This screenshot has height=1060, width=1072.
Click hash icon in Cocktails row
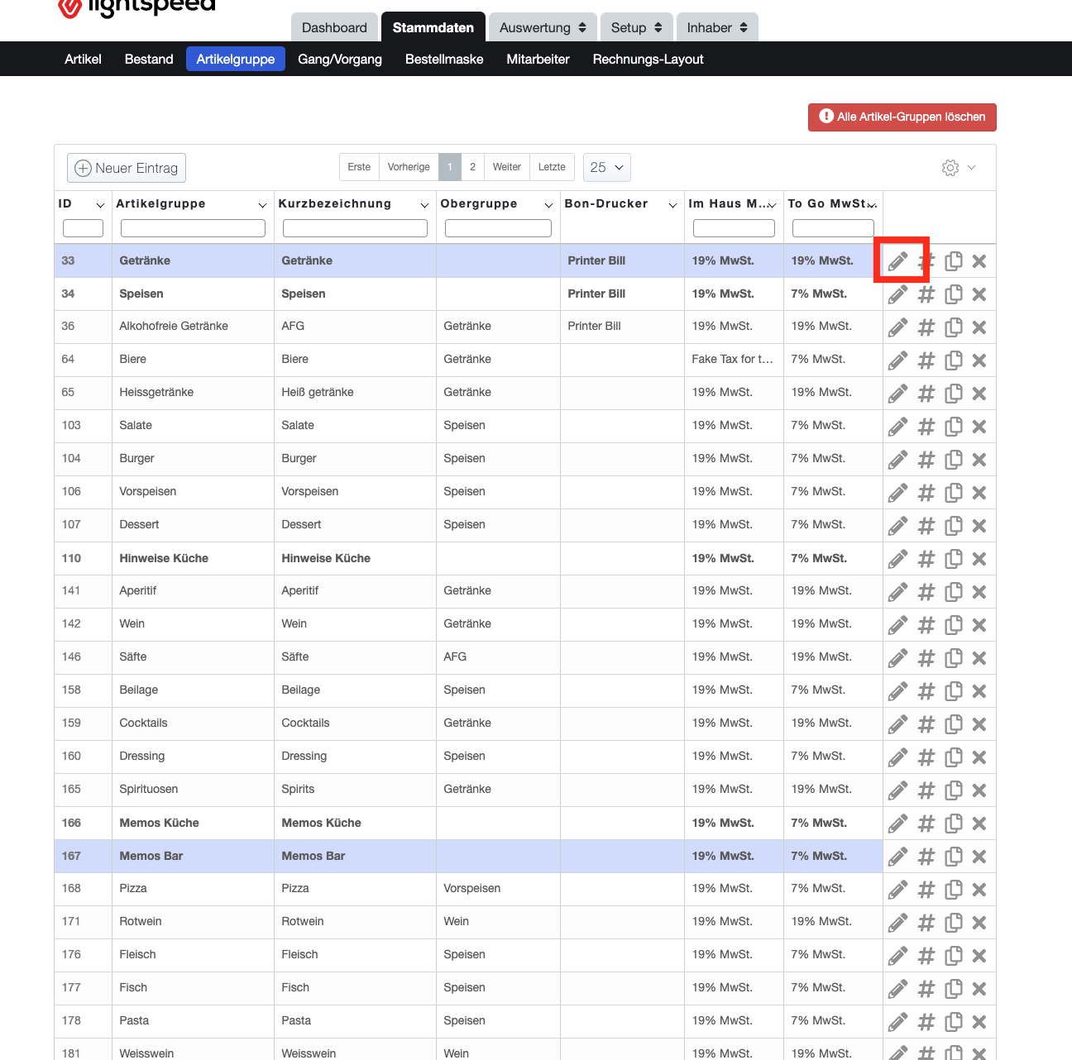pos(926,724)
